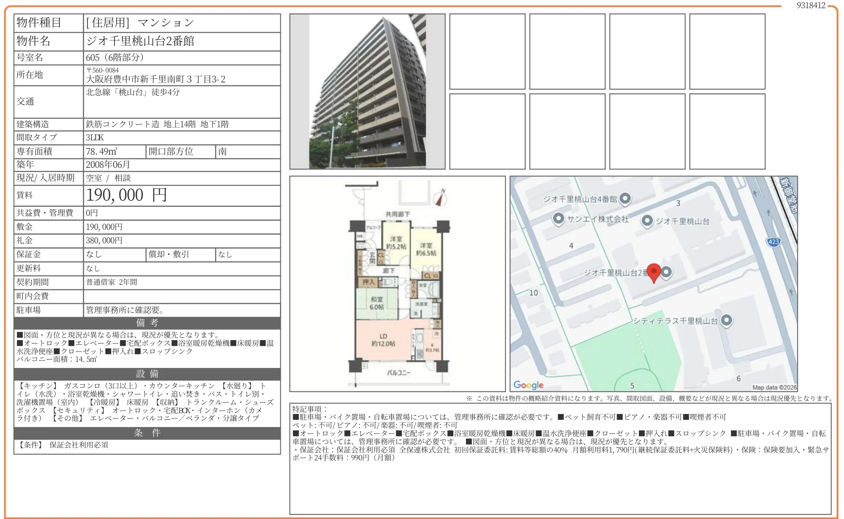This screenshot has height=519, width=844.
Task: Click property name ジオ千里桃山台2番館
Action: (140, 41)
